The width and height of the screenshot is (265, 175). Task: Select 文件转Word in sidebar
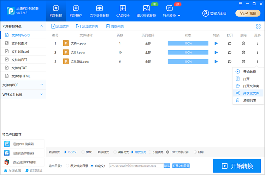tap(23, 35)
